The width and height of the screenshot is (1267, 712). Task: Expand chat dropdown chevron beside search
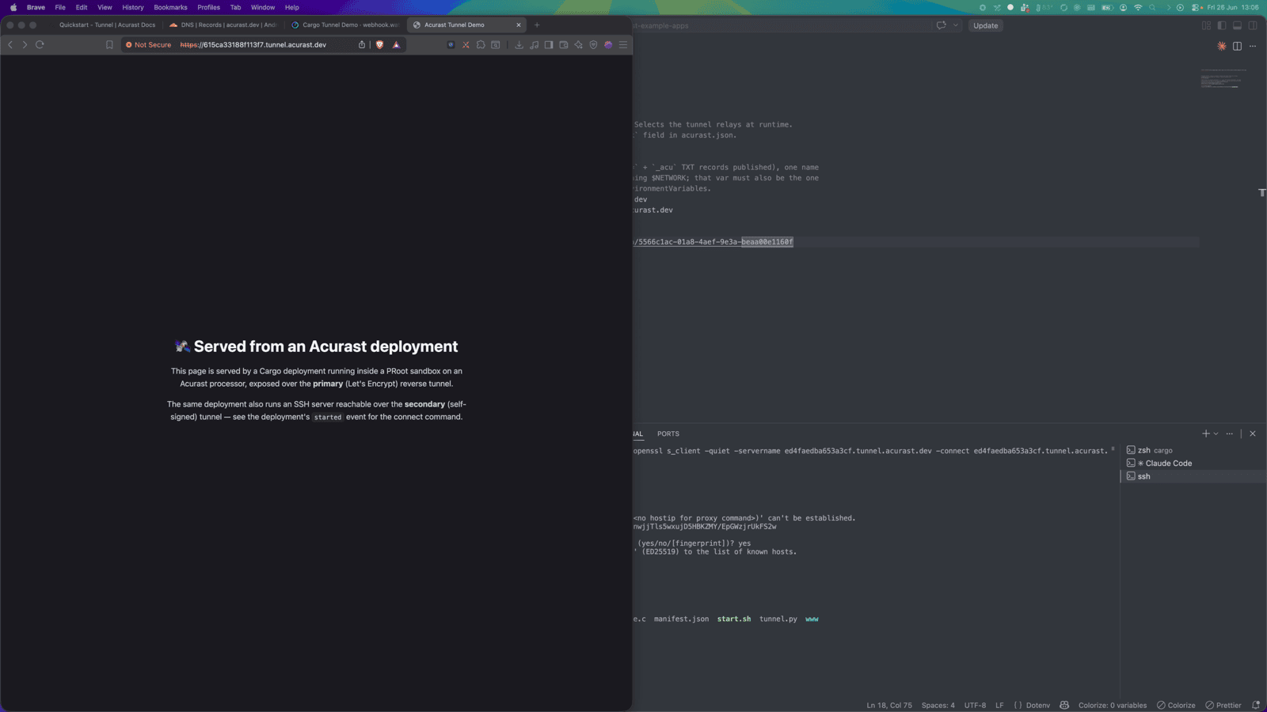point(956,25)
